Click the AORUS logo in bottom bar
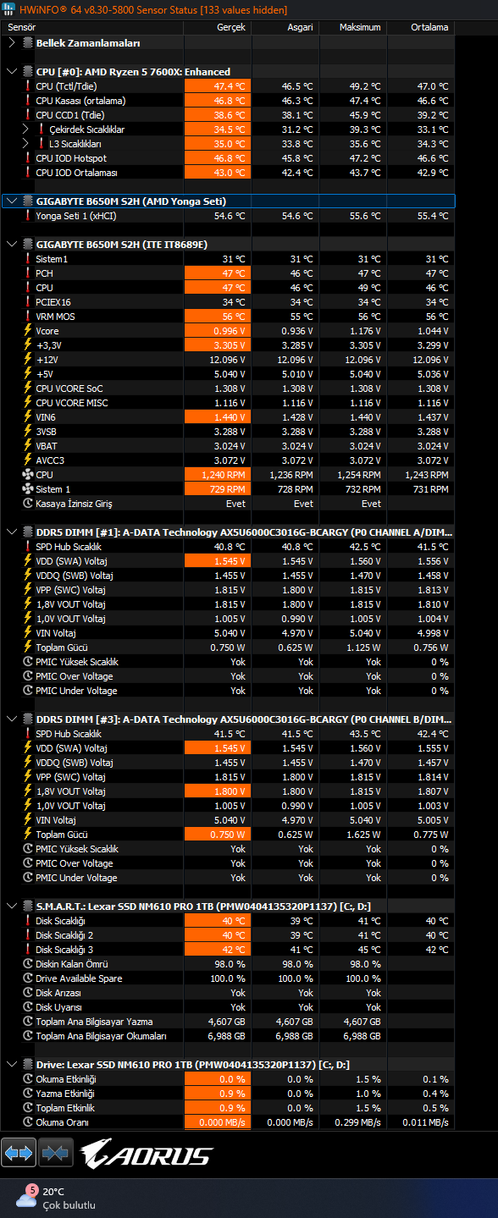This screenshot has width=498, height=1218. pos(146,1154)
